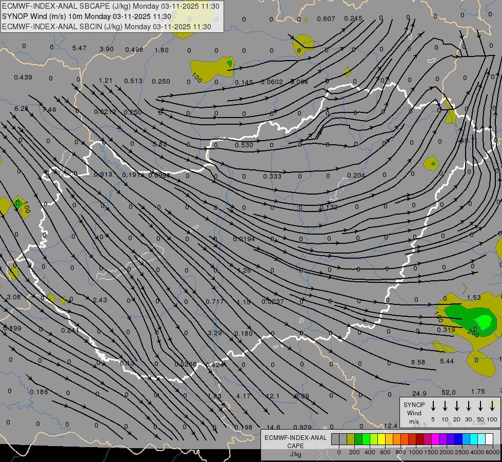Click the grid value 0.530
Image resolution: width=502 pixels, height=462 pixels.
tap(244, 145)
